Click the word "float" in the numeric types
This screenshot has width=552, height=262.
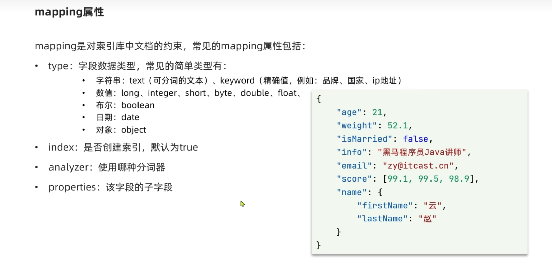point(287,93)
